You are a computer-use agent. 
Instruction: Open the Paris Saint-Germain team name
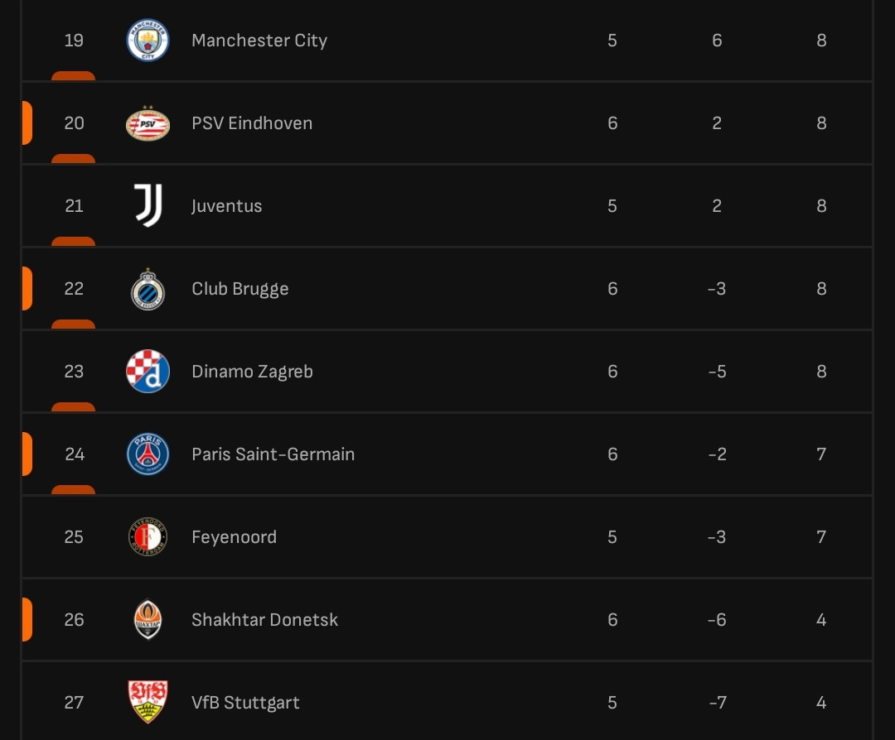pos(273,454)
